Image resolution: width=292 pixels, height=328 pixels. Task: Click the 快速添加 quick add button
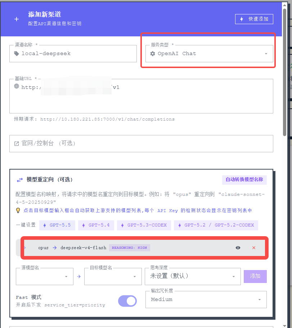tap(254, 19)
